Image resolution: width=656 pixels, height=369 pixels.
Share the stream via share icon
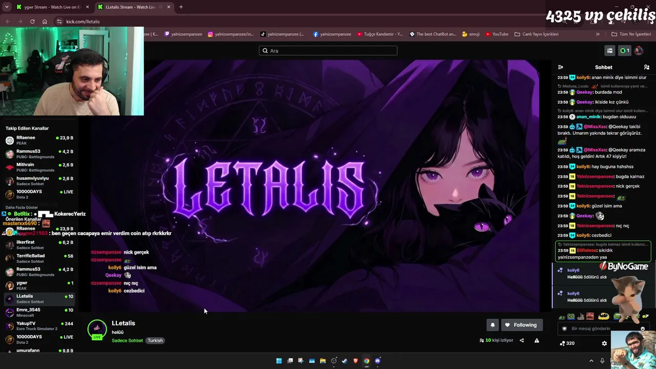click(522, 340)
